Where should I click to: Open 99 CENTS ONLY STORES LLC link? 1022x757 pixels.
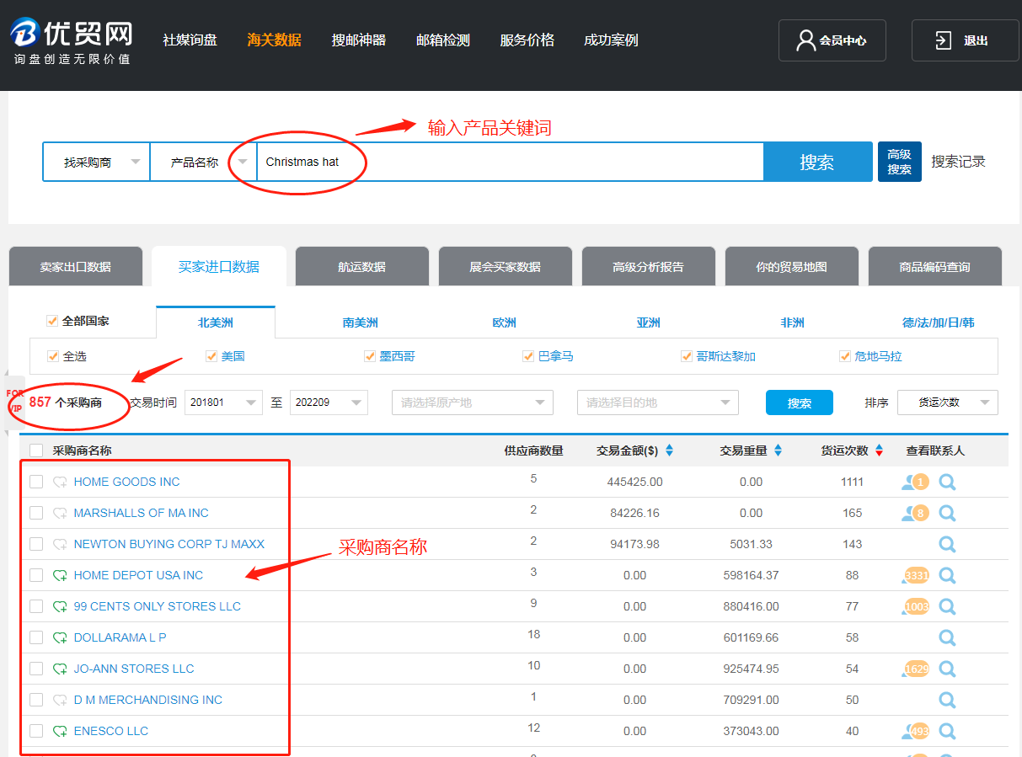tap(158, 606)
